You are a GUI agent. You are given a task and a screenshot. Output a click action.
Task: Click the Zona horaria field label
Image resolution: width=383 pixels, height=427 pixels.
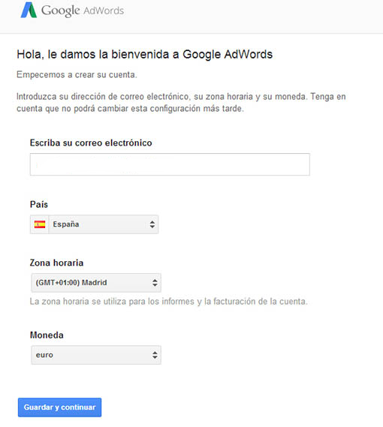click(x=56, y=263)
